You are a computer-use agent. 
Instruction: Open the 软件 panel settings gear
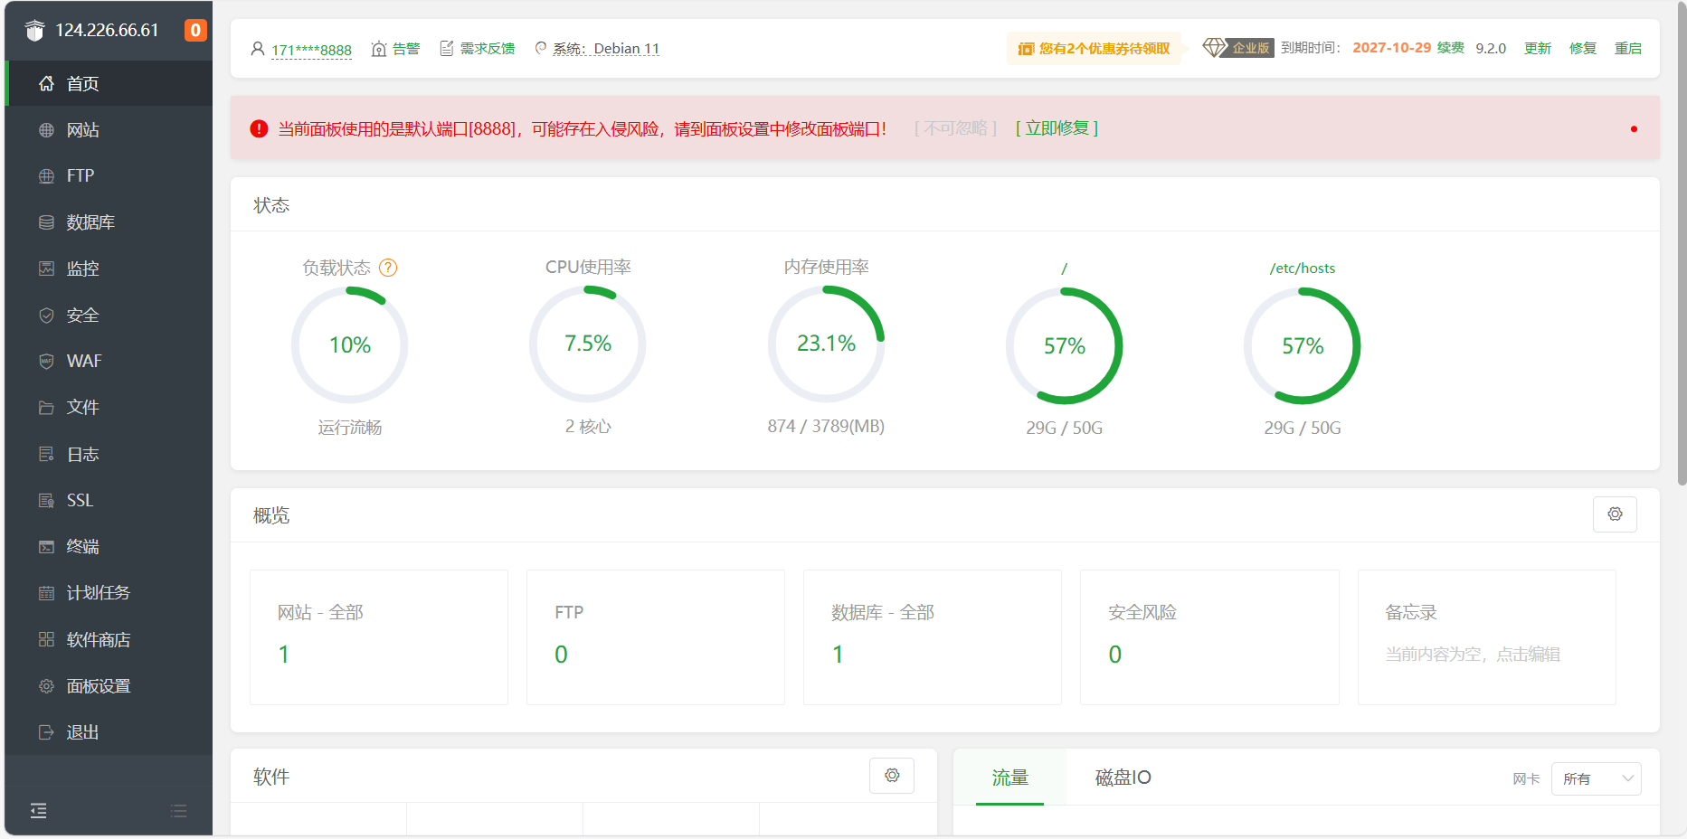(892, 776)
